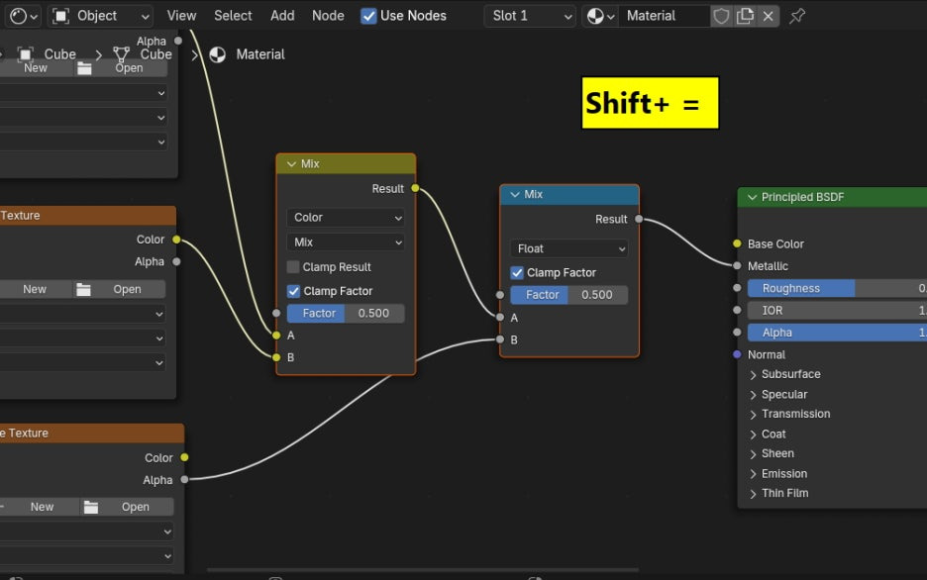Click the Roughness slider in Principled BSDF

click(x=837, y=288)
